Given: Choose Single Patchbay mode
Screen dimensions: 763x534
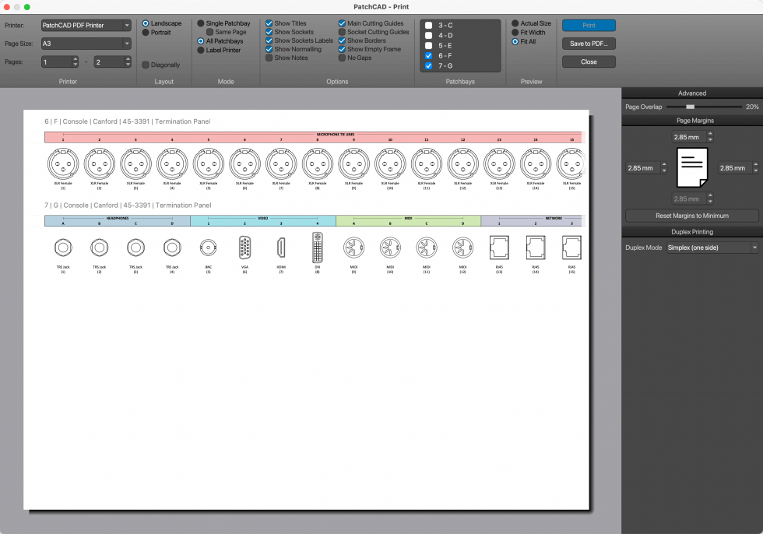Looking at the screenshot, I should (x=224, y=23).
